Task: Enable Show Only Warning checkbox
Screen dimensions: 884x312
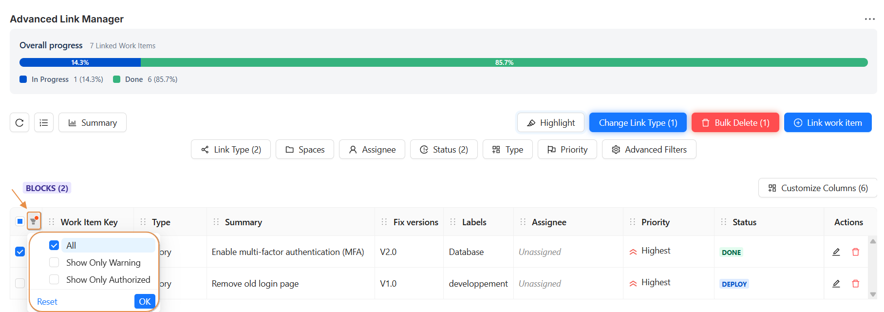Action: click(54, 262)
